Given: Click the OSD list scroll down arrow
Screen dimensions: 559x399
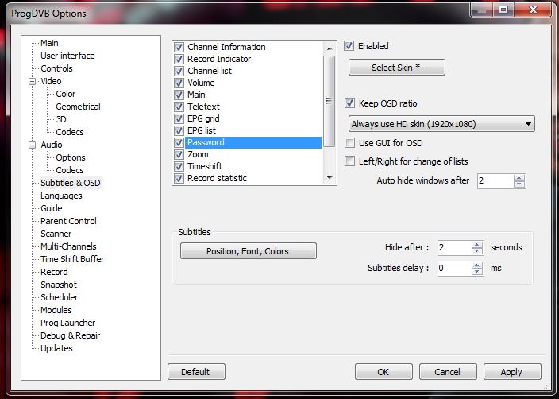Looking at the screenshot, I should coord(330,177).
